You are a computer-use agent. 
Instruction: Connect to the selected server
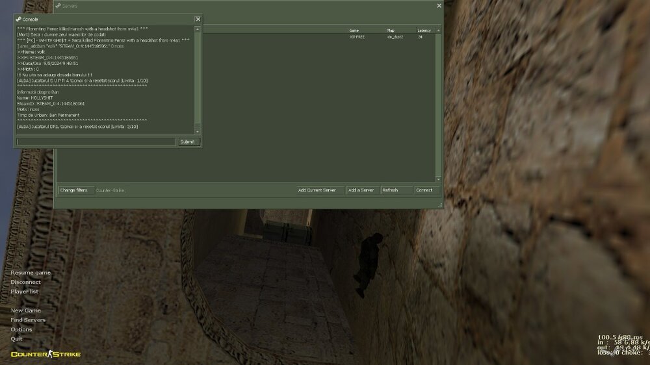(424, 190)
